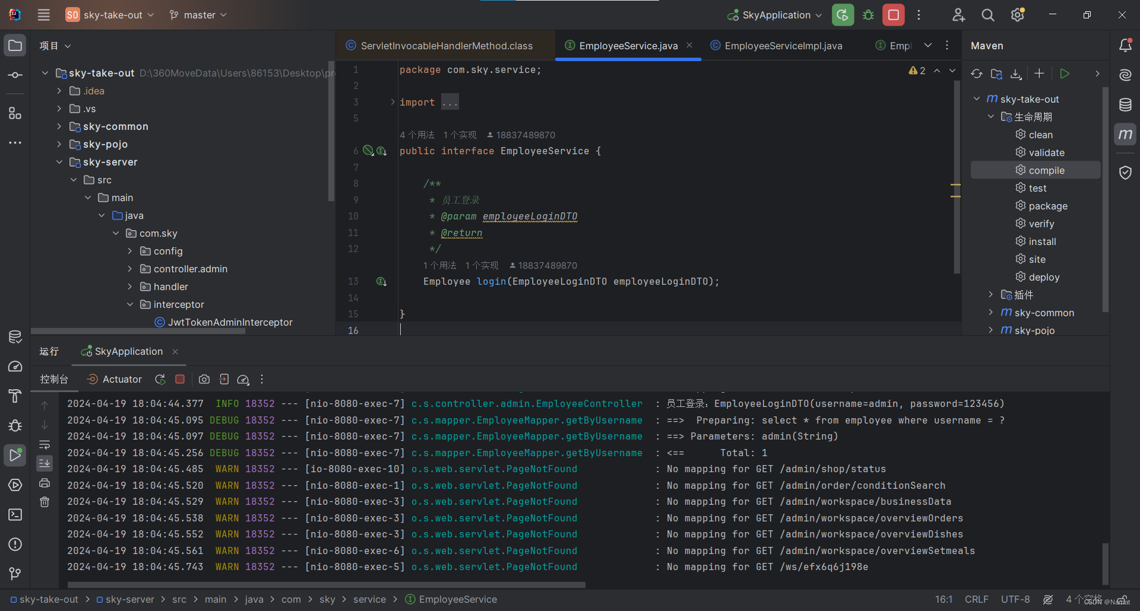Expand the sky-pojo folder in the tree
1140x611 pixels.
(59, 144)
